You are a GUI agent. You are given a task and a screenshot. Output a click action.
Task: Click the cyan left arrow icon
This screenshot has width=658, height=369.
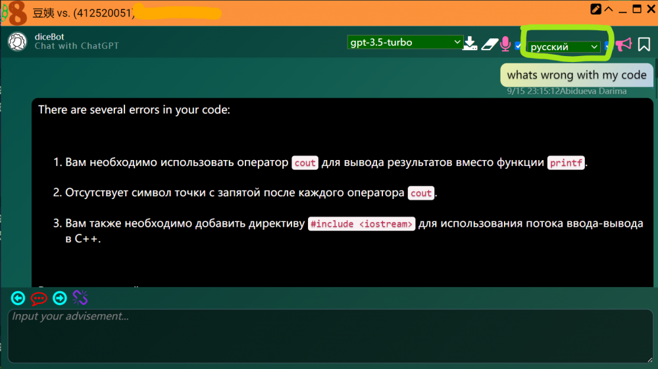coord(18,298)
